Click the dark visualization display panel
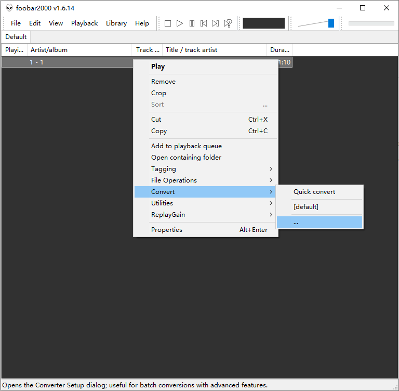 click(x=263, y=23)
